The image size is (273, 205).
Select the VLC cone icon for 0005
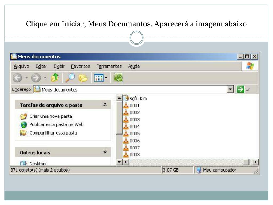[126, 133]
